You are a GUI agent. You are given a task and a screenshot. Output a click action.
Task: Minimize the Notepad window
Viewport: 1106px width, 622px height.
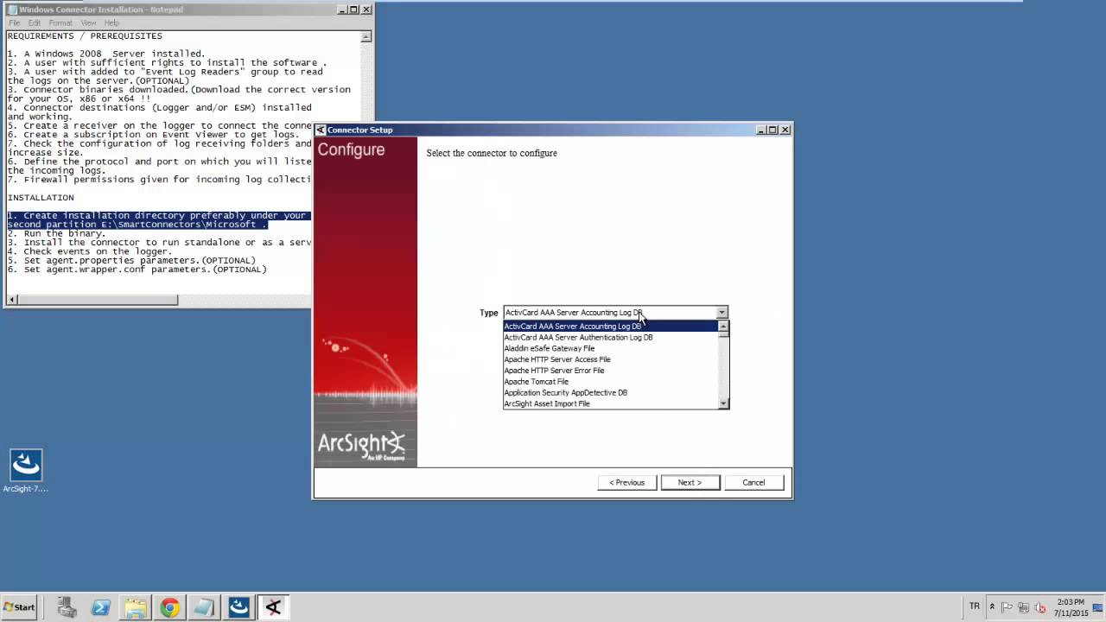click(x=343, y=10)
